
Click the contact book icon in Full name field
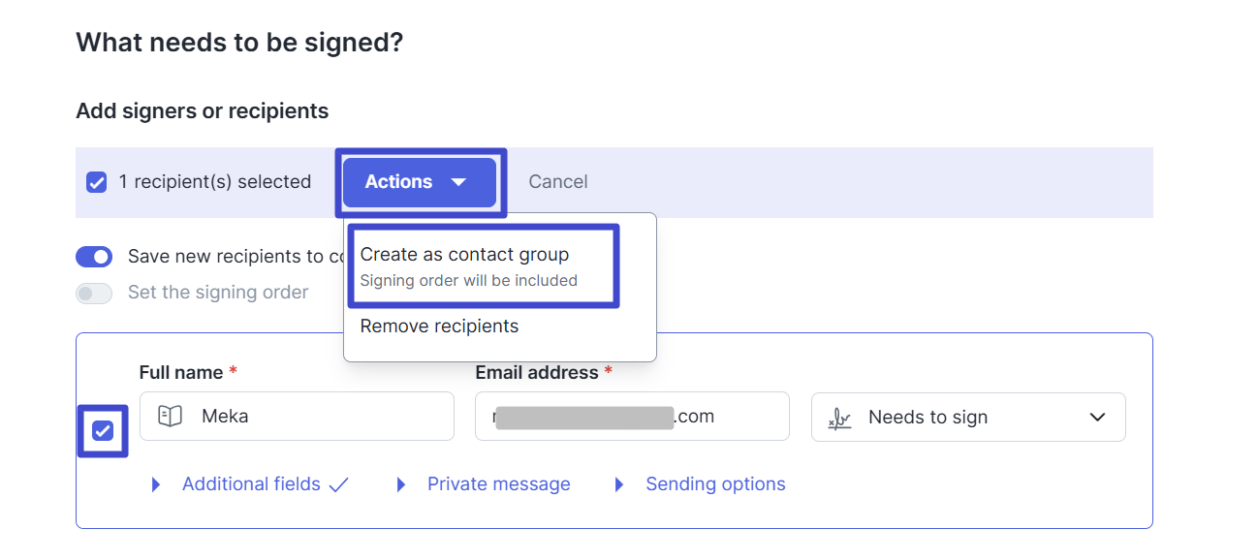click(170, 417)
